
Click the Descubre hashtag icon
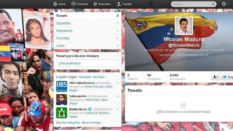click(x=95, y=4)
